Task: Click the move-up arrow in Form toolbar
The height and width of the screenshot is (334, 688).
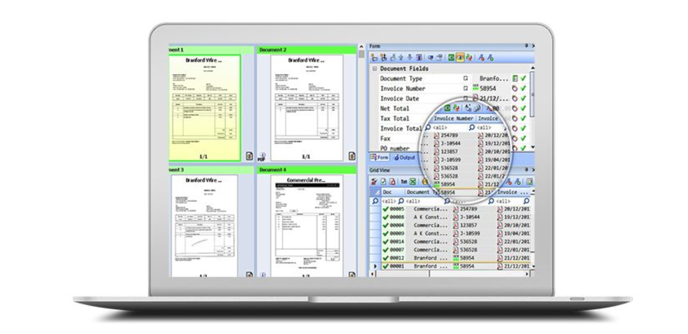Action: [x=401, y=57]
